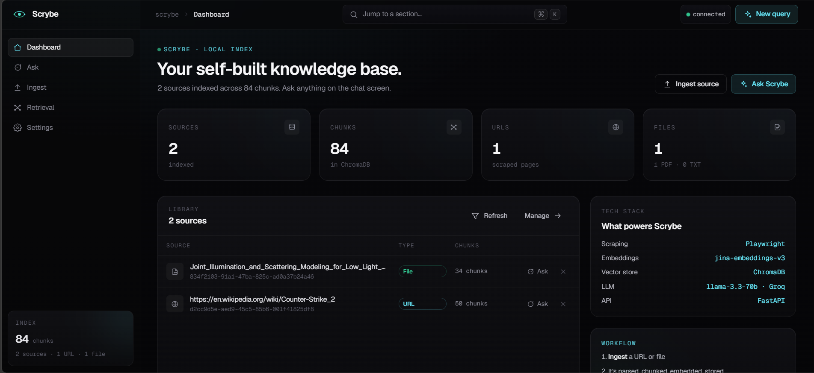This screenshot has width=814, height=373.
Task: Open Dashboard in the sidebar
Action: click(x=71, y=47)
